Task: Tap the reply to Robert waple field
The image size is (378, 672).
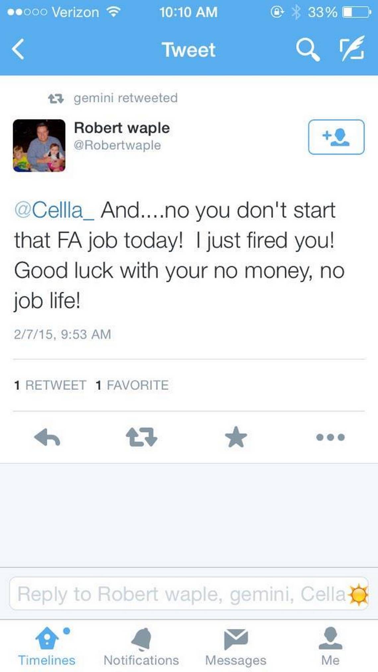Action: click(189, 594)
